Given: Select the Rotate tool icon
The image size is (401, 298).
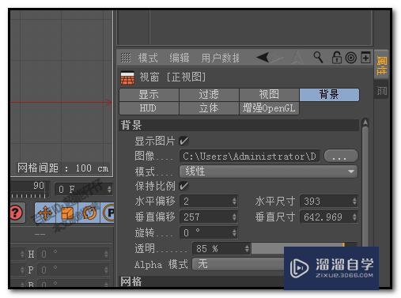Looking at the screenshot, I should point(89,213).
